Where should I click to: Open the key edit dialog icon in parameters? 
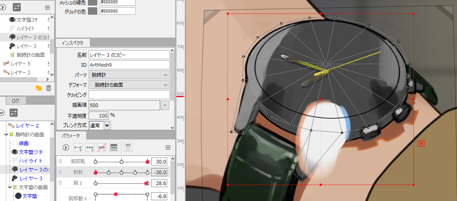(x=114, y=147)
